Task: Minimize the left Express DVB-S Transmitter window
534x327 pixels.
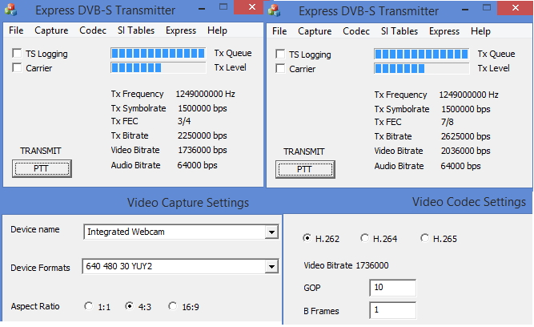Action: coord(202,8)
